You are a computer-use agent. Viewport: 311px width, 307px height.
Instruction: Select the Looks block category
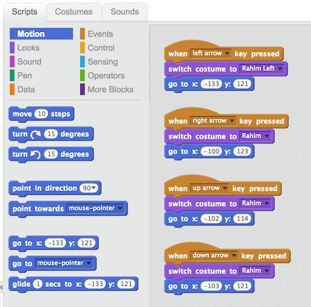[x=29, y=48]
